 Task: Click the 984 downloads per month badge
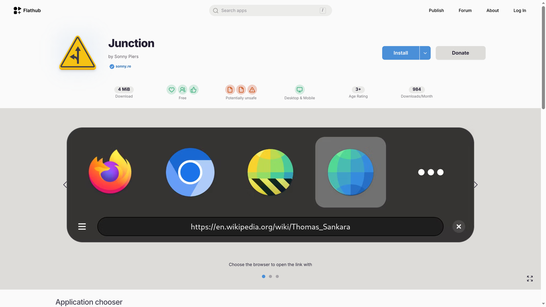(x=417, y=89)
